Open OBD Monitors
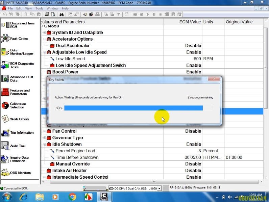The width and height of the screenshot is (269, 202). coord(16,173)
